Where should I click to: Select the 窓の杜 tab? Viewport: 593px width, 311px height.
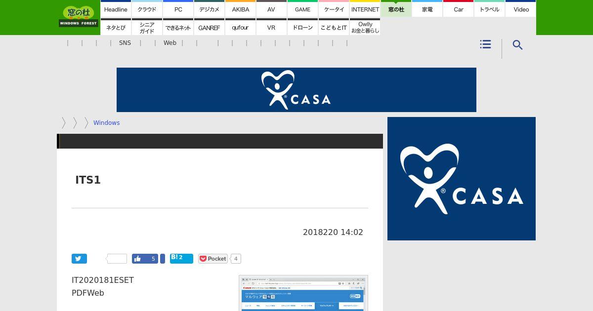396,9
